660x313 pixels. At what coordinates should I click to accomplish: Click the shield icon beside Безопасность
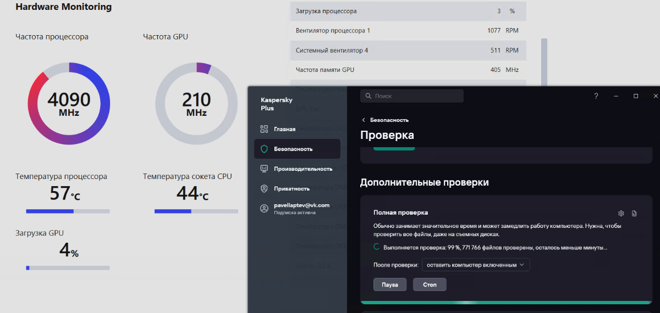[264, 149]
